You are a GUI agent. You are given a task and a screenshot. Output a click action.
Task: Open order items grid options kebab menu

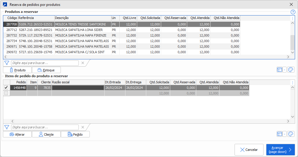click(292, 82)
